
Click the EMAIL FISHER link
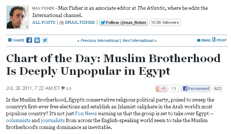80,22
